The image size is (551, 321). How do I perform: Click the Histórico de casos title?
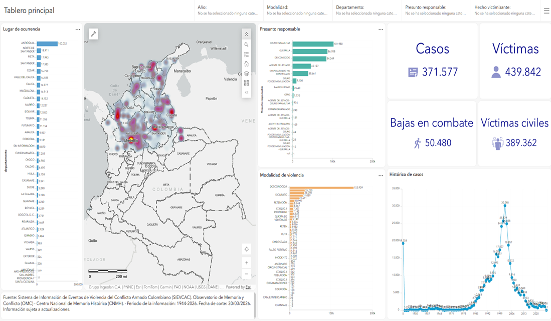coord(406,174)
